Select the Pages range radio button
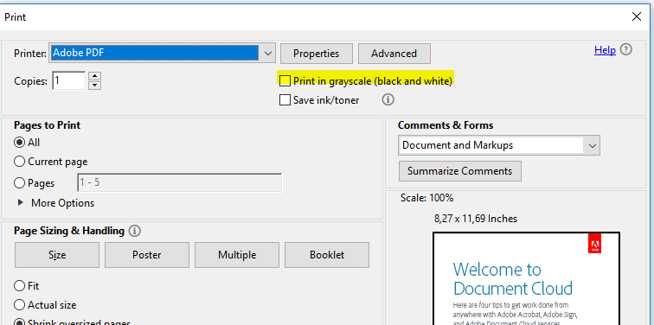This screenshot has height=325, width=654. point(19,183)
